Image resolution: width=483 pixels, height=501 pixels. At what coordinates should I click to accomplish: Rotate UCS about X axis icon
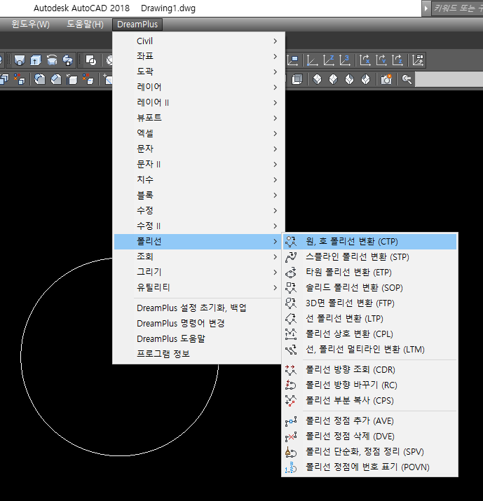(365, 60)
